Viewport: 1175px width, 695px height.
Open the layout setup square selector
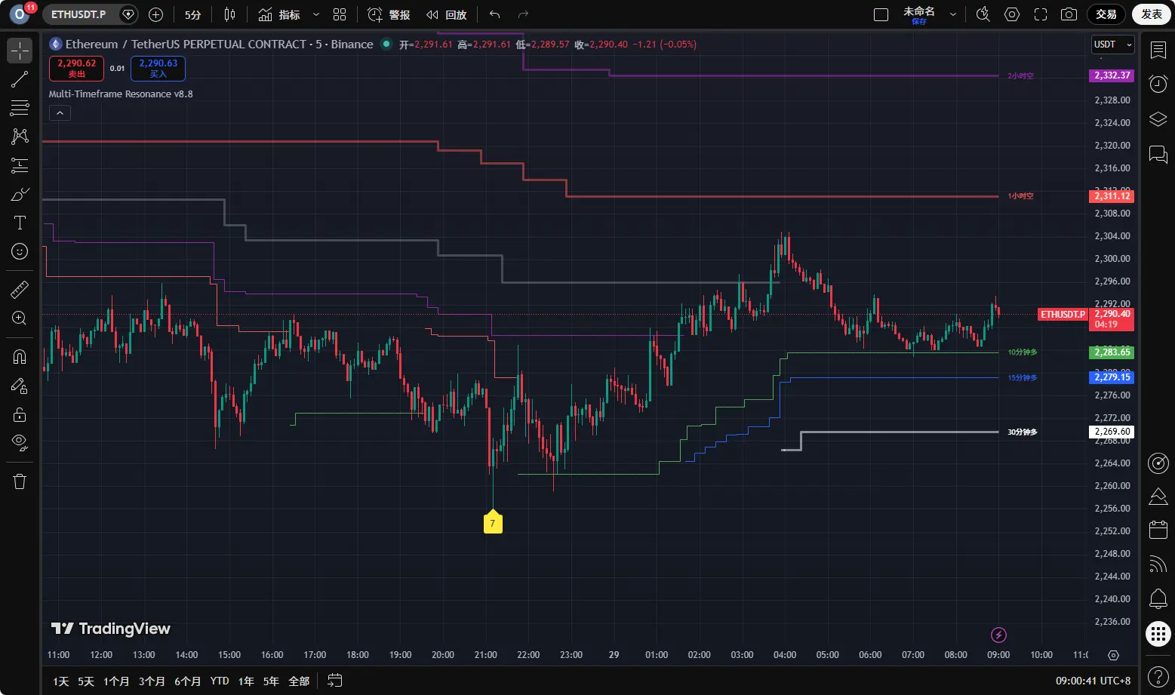coord(881,14)
